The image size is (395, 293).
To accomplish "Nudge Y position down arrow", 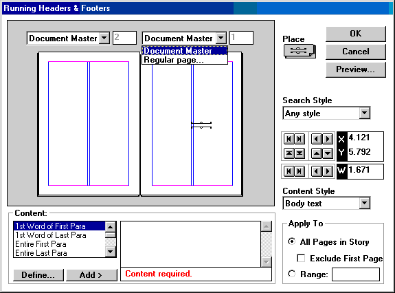I will tap(327, 153).
